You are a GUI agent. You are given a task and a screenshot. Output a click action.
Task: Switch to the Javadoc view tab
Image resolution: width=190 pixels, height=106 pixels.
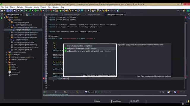(59, 92)
